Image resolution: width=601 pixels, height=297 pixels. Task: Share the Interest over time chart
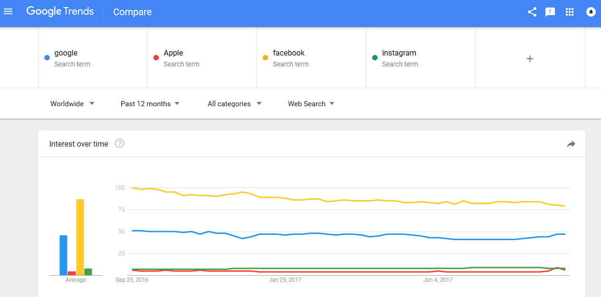pos(571,144)
